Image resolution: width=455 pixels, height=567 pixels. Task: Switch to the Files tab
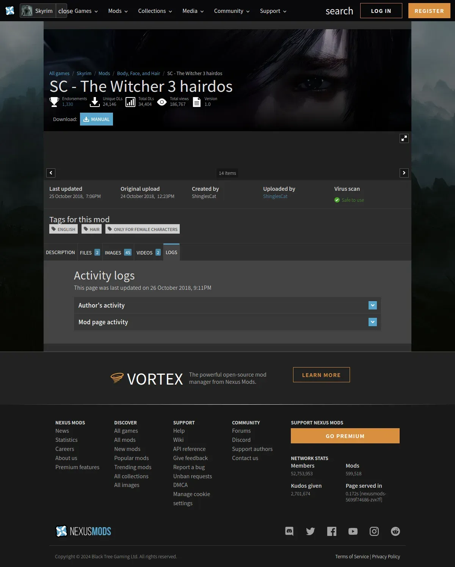click(x=90, y=253)
